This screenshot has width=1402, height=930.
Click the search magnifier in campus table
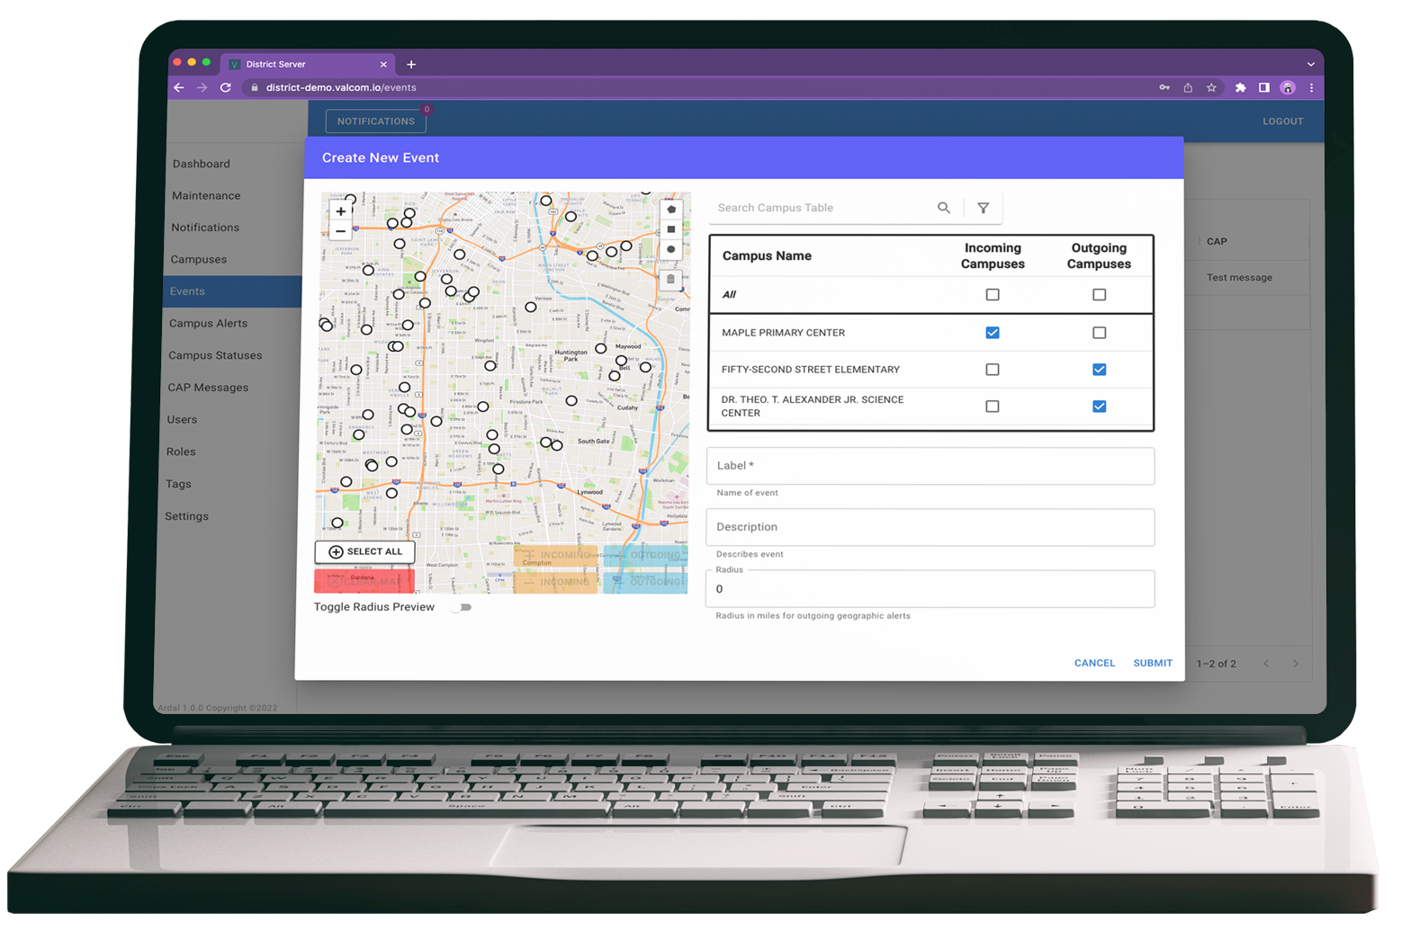pyautogui.click(x=944, y=208)
